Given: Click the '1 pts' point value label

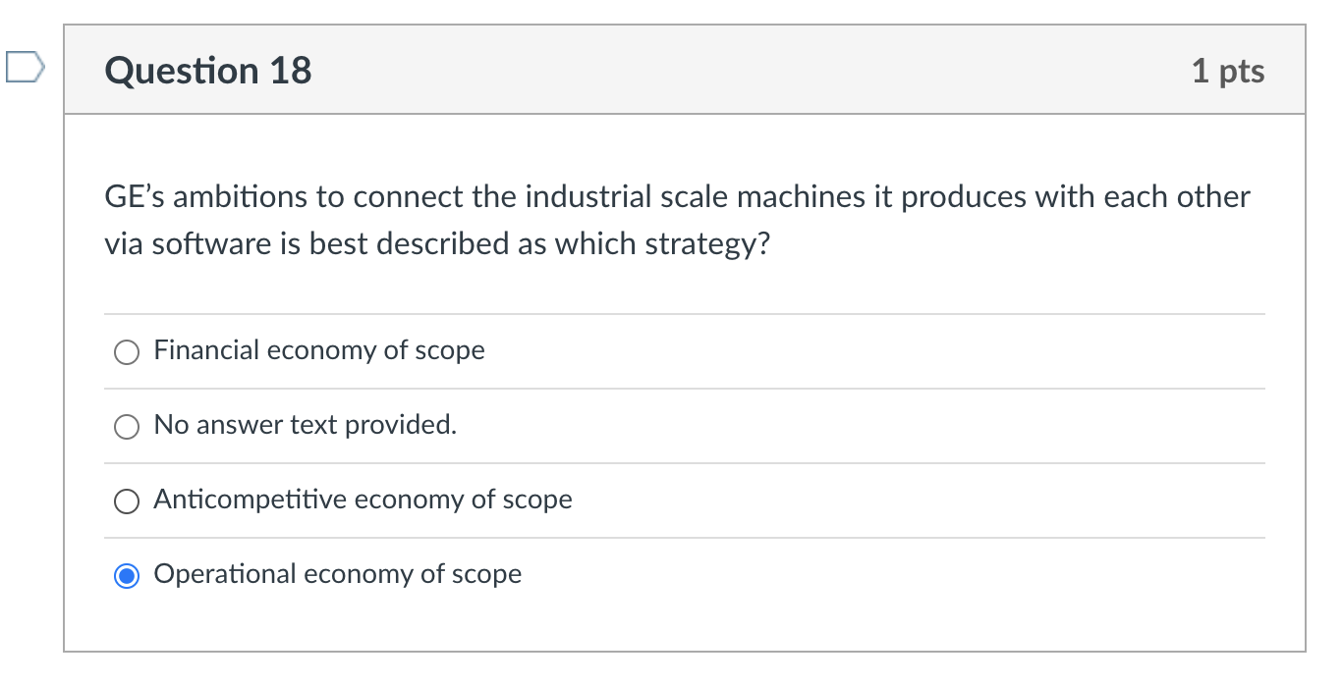Looking at the screenshot, I should [x=1228, y=71].
